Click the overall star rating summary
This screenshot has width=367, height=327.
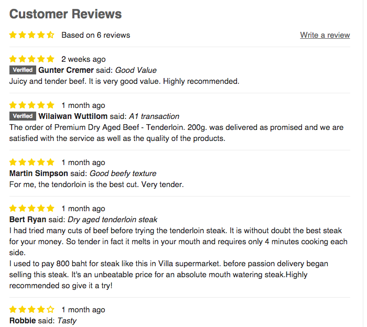[31, 35]
